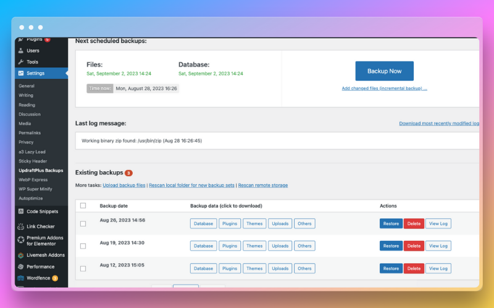The width and height of the screenshot is (494, 308).
Task: Click the Backup Now button
Action: point(384,71)
